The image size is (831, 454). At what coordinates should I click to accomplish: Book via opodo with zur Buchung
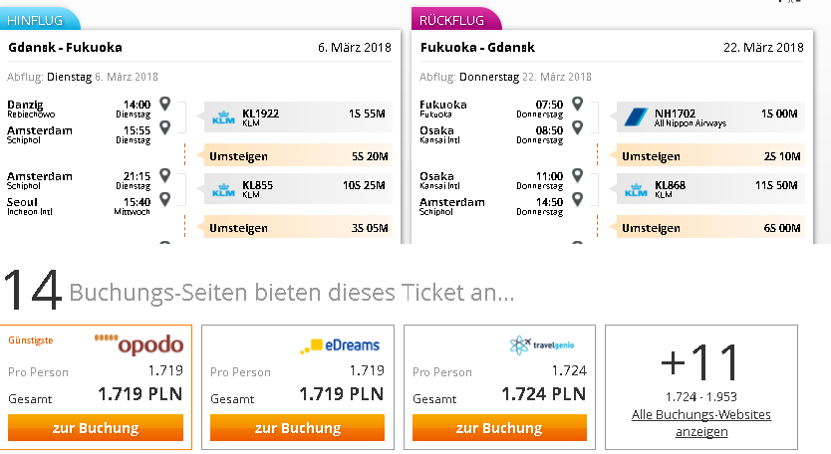tap(96, 427)
